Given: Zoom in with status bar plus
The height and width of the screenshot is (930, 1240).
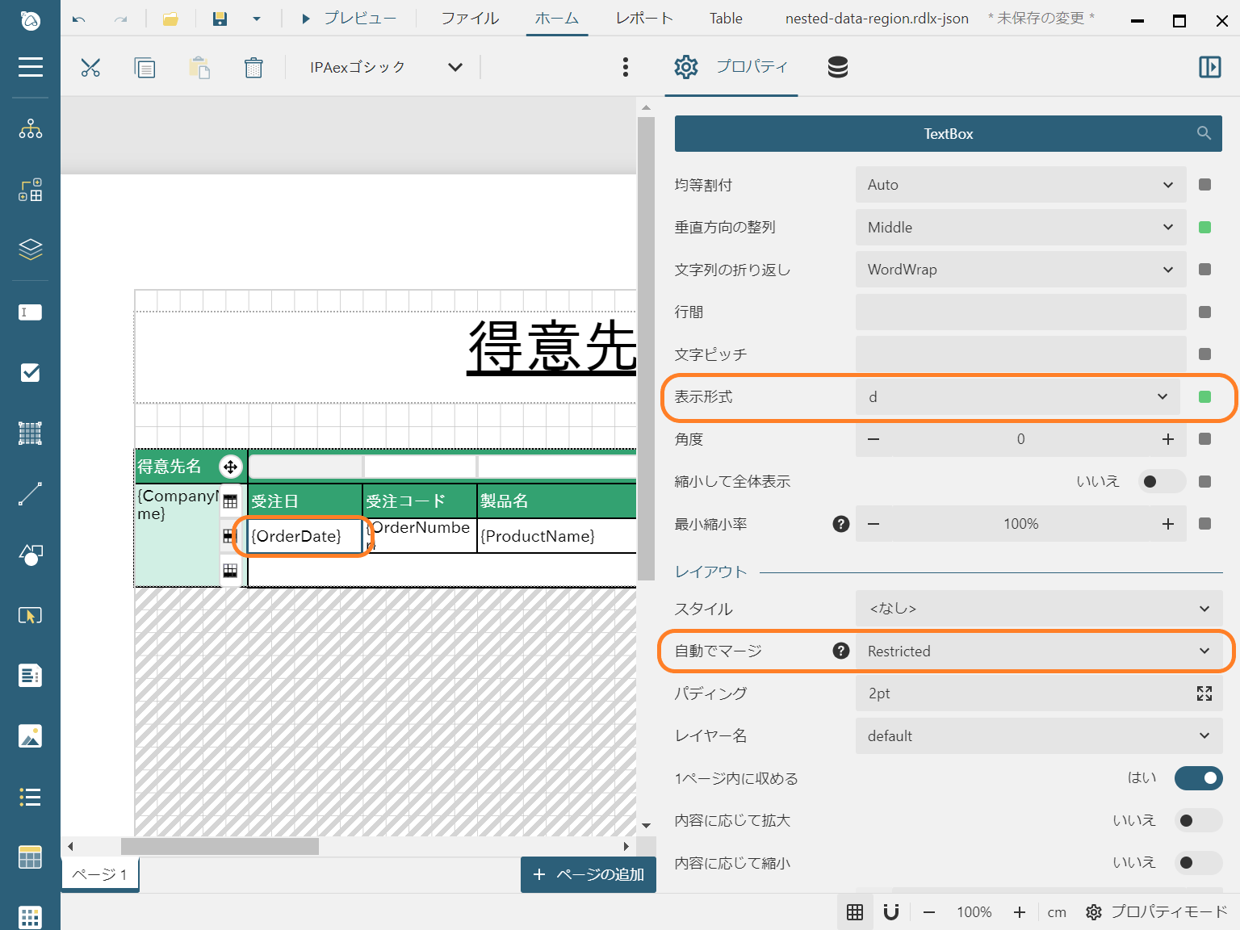Looking at the screenshot, I should tap(1019, 912).
